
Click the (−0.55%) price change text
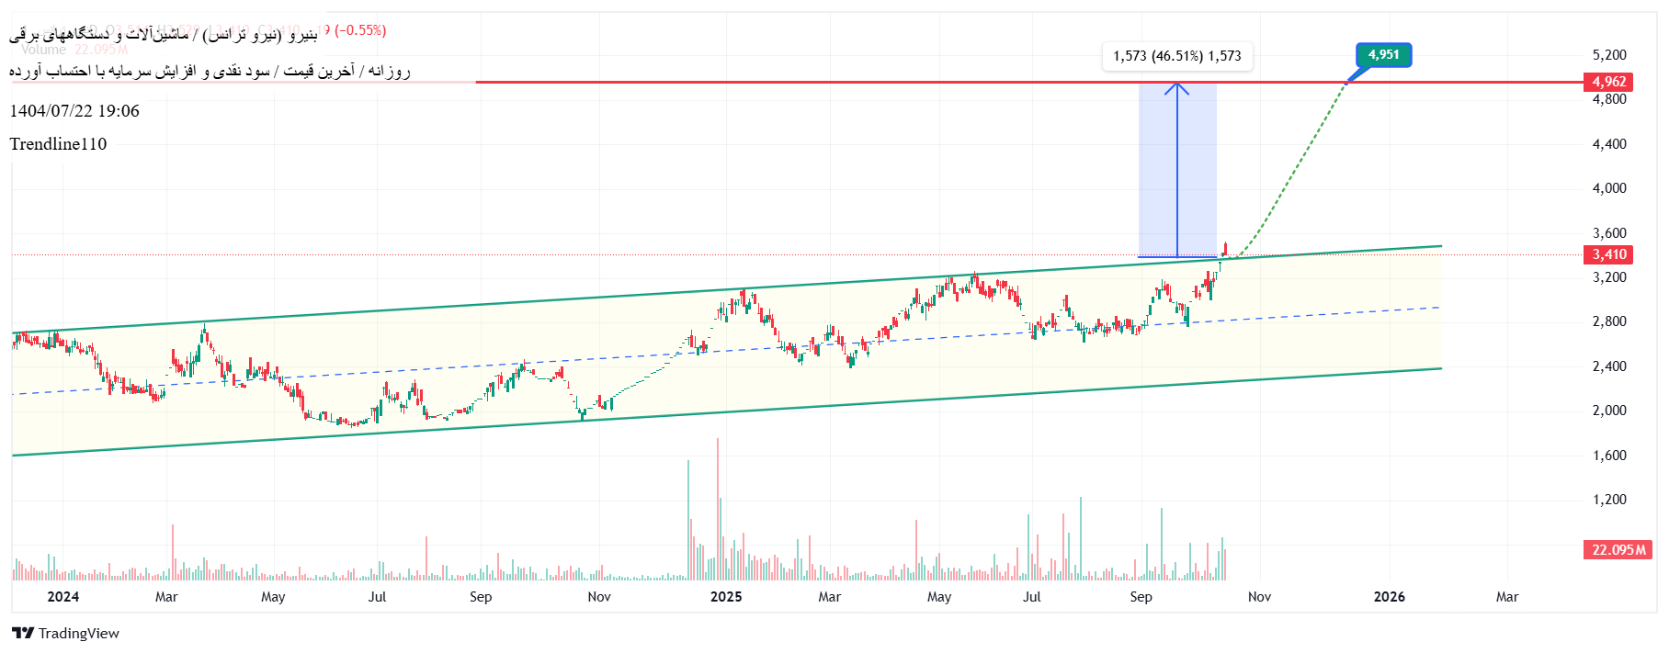tap(360, 30)
